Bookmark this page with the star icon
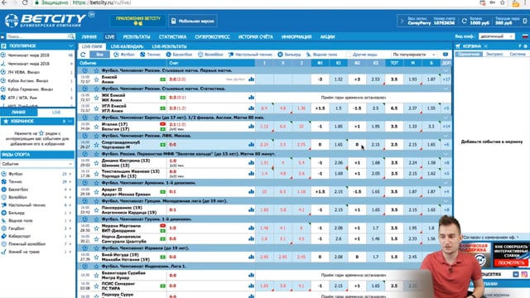The width and height of the screenshot is (530, 298). click(x=503, y=2)
